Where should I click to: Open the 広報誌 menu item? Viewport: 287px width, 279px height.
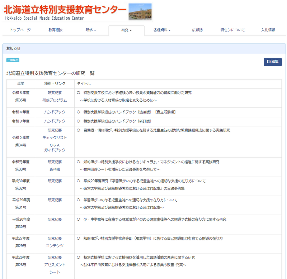pos(197,30)
